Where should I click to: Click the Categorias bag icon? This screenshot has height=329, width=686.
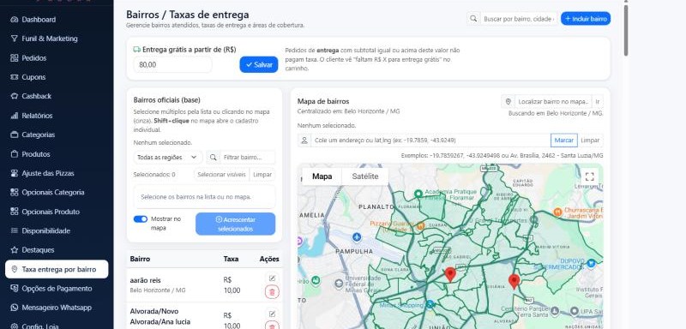coord(15,135)
